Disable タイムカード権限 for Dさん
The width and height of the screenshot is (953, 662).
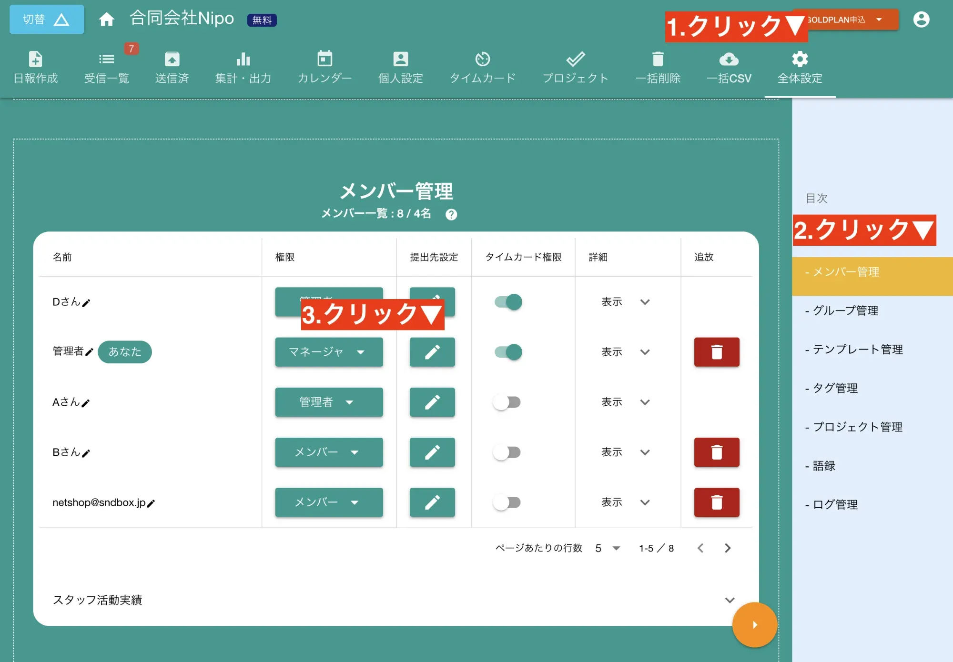[508, 302]
